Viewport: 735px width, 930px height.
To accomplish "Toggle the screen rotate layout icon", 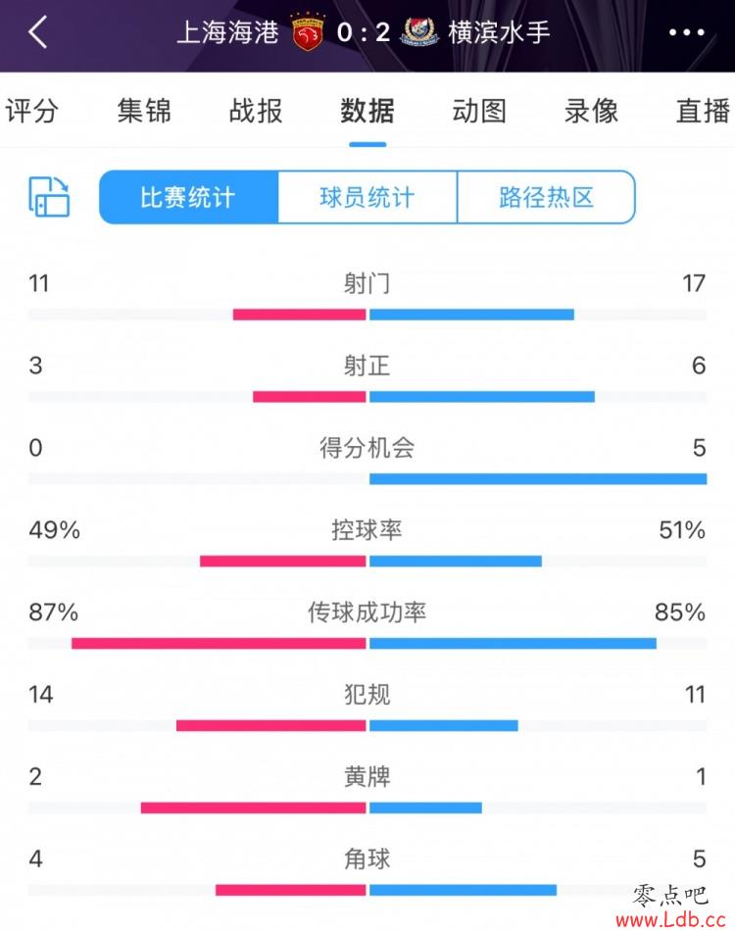I will click(x=49, y=197).
